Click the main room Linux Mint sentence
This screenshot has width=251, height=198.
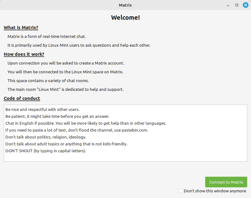tap(66, 90)
